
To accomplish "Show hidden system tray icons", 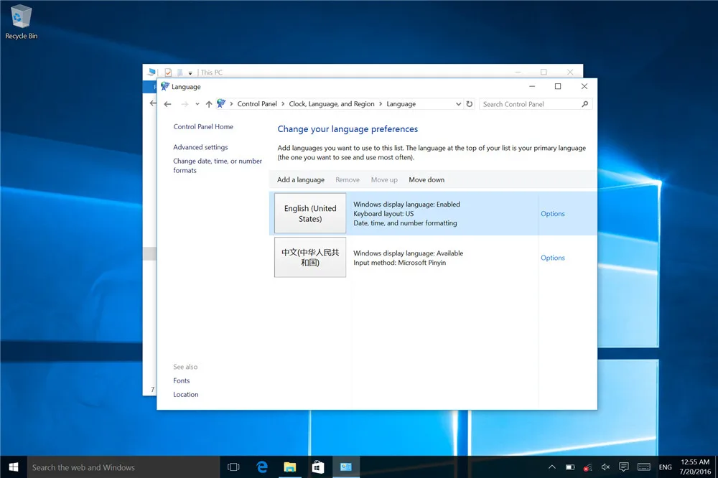I will [551, 467].
